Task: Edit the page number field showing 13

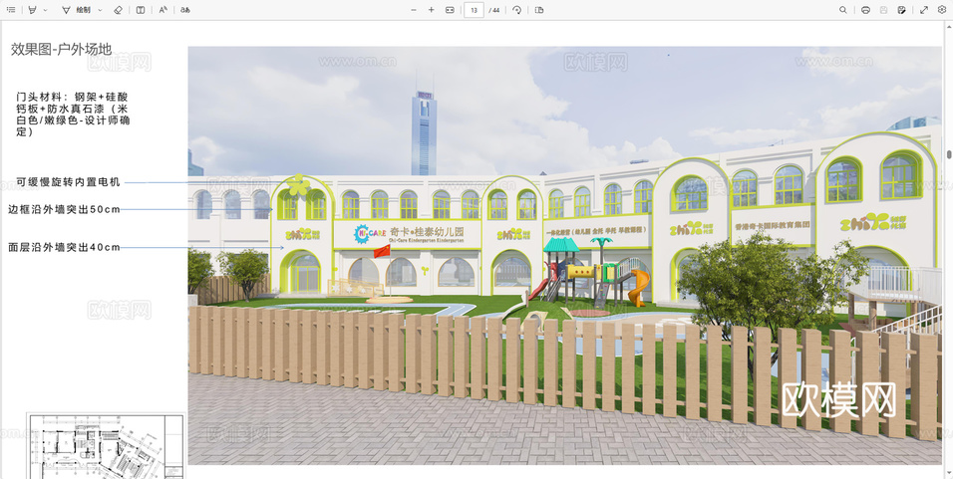Action: click(x=475, y=10)
